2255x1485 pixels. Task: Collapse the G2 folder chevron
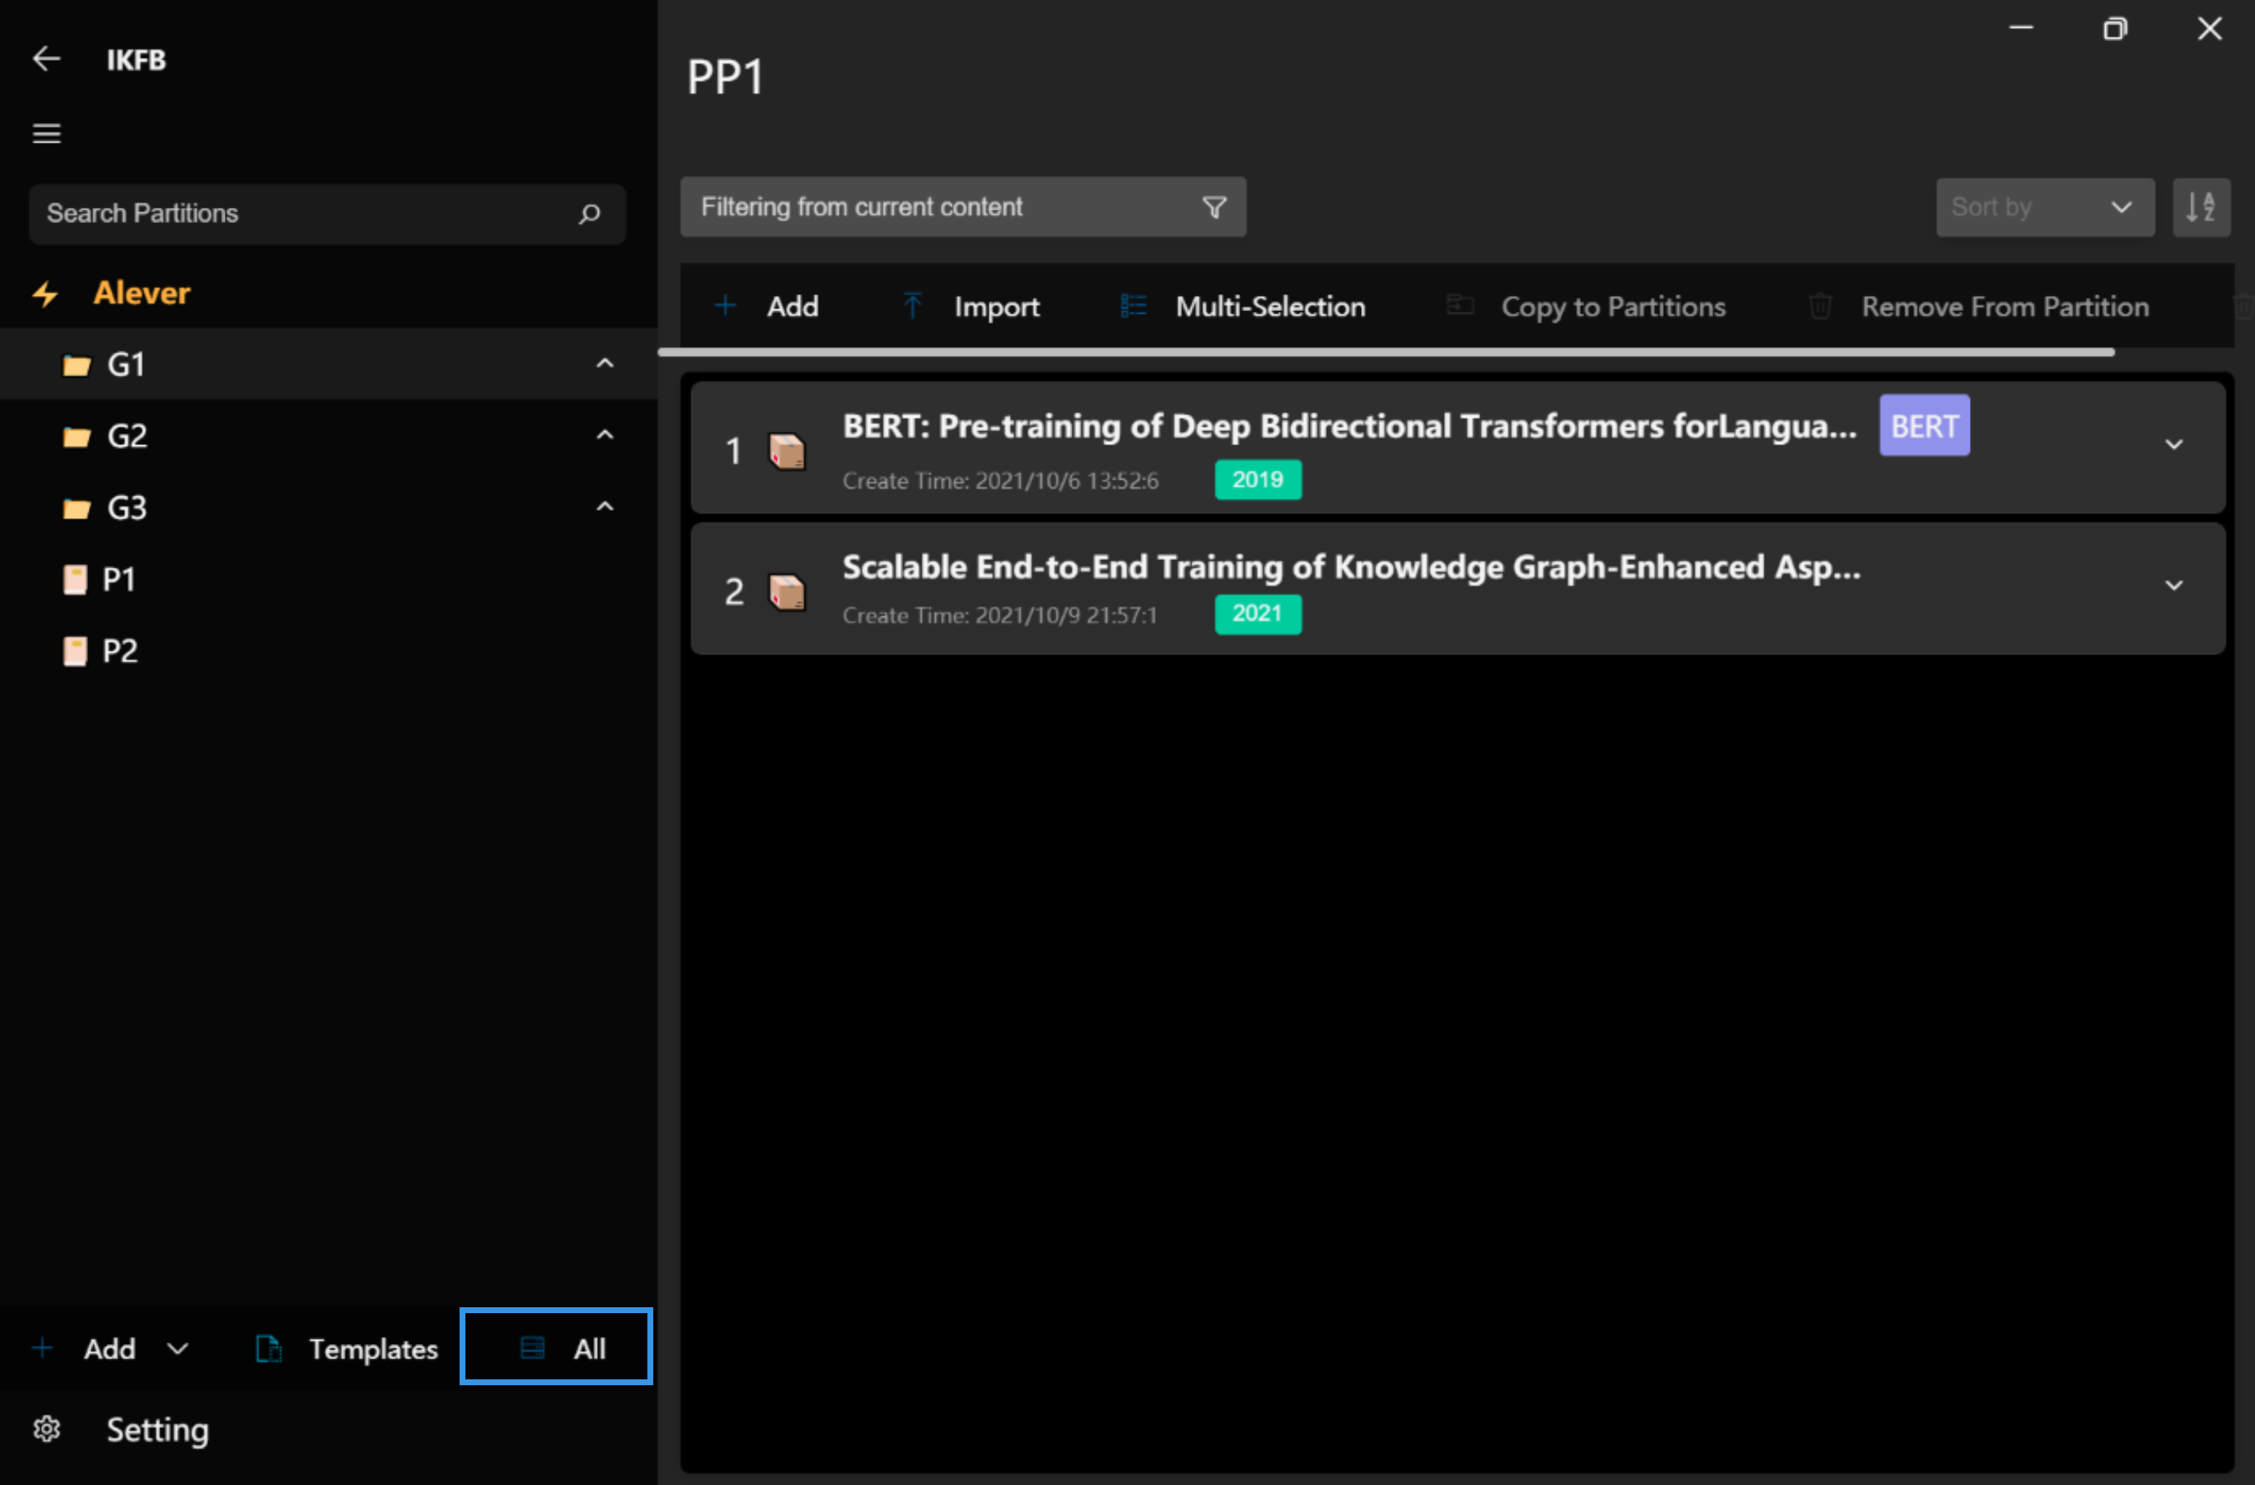coord(605,436)
